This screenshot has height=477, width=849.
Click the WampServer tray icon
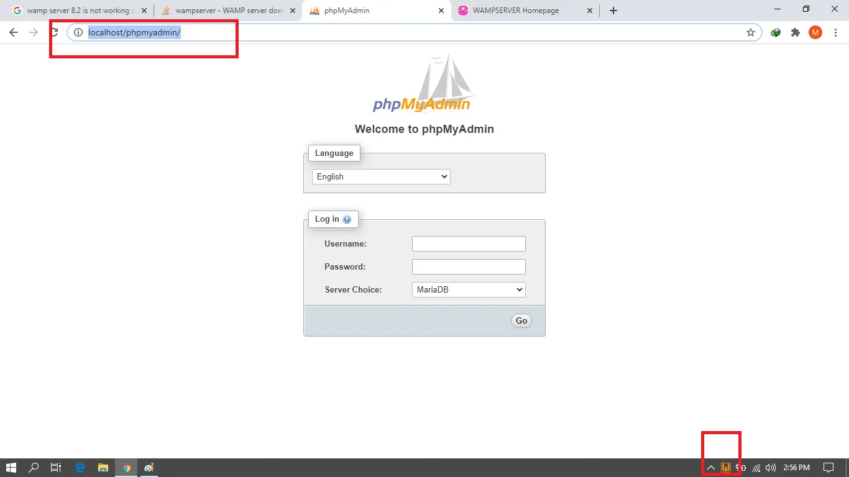tap(725, 468)
